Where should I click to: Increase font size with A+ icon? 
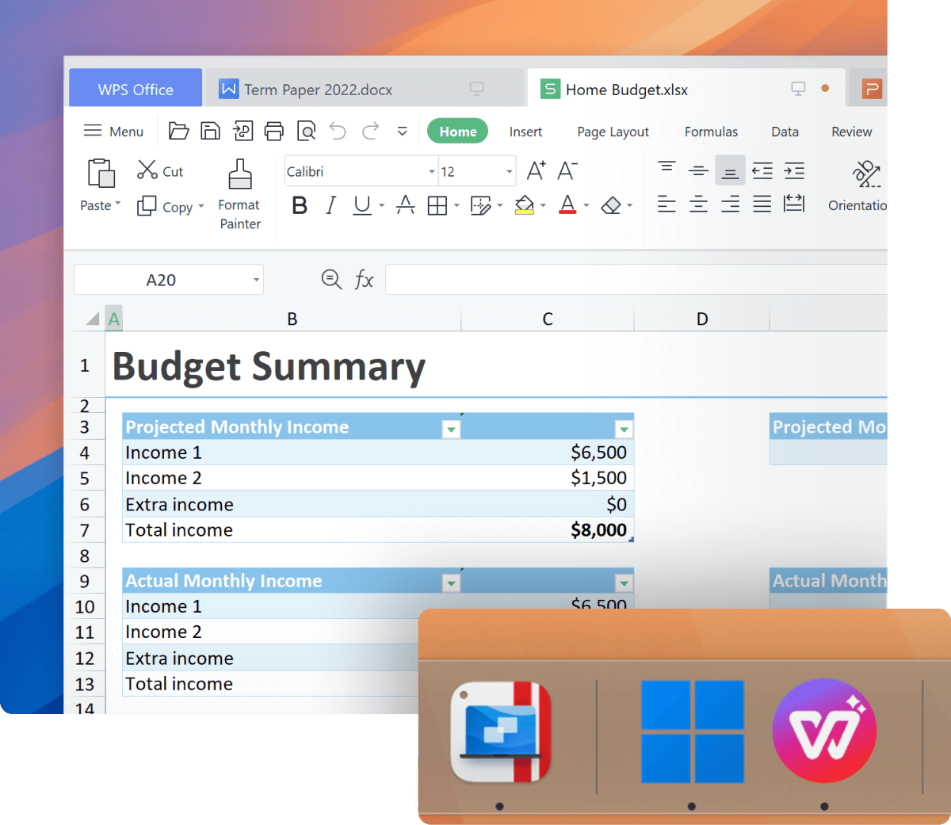(536, 170)
